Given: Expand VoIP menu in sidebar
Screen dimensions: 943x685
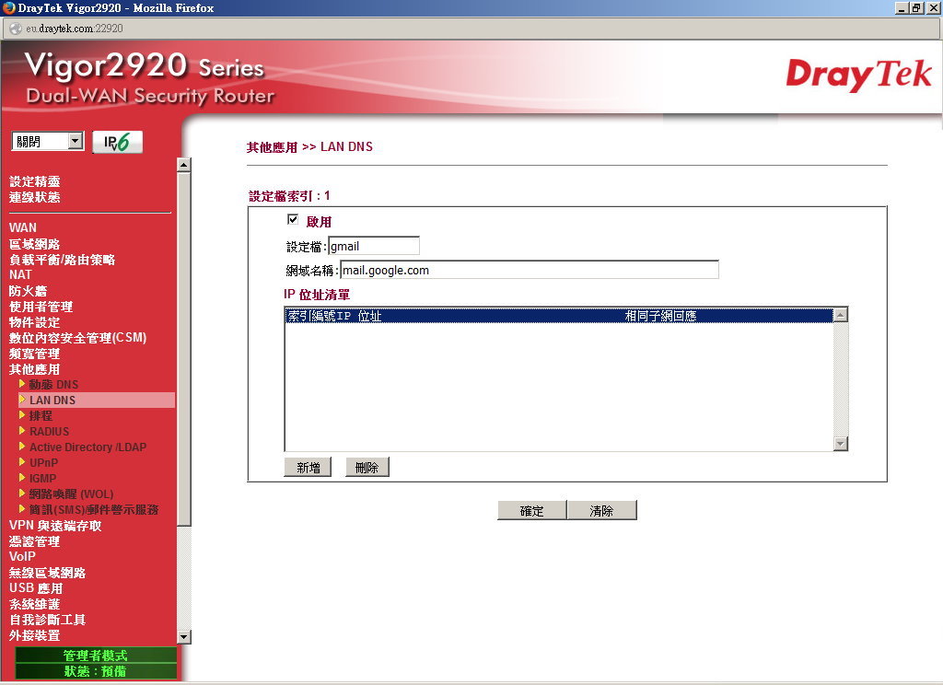Looking at the screenshot, I should [x=22, y=556].
